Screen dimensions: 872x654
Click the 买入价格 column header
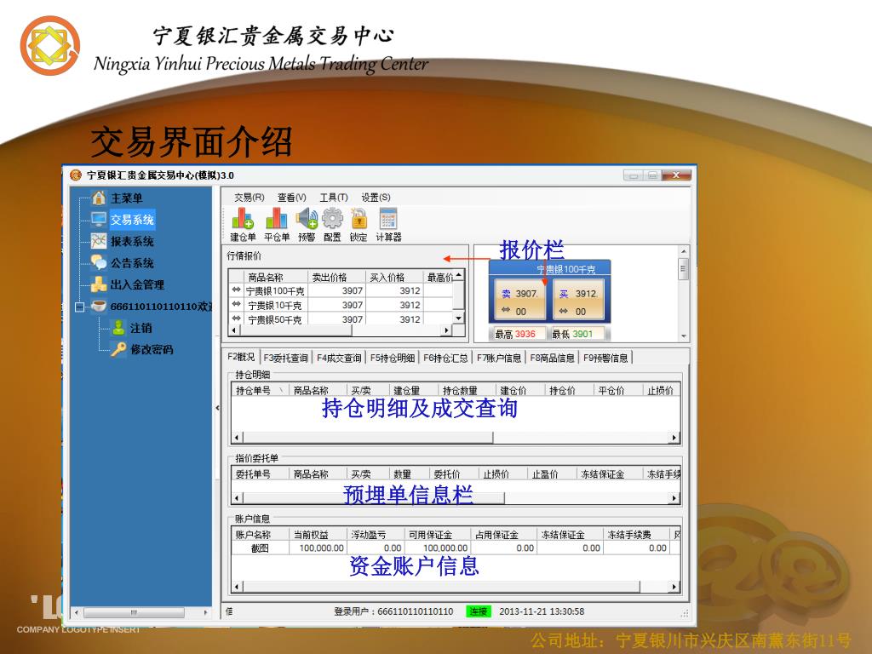(x=394, y=277)
